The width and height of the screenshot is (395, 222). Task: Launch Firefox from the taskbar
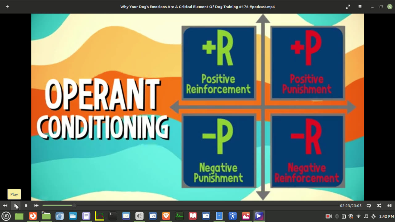click(x=33, y=216)
